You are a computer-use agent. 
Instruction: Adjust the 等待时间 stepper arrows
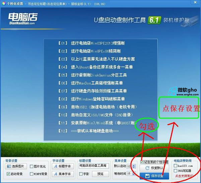click(134, 174)
